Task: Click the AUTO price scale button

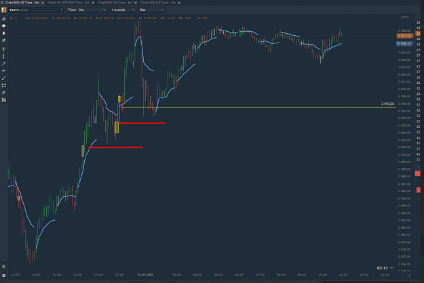Action: [x=404, y=17]
